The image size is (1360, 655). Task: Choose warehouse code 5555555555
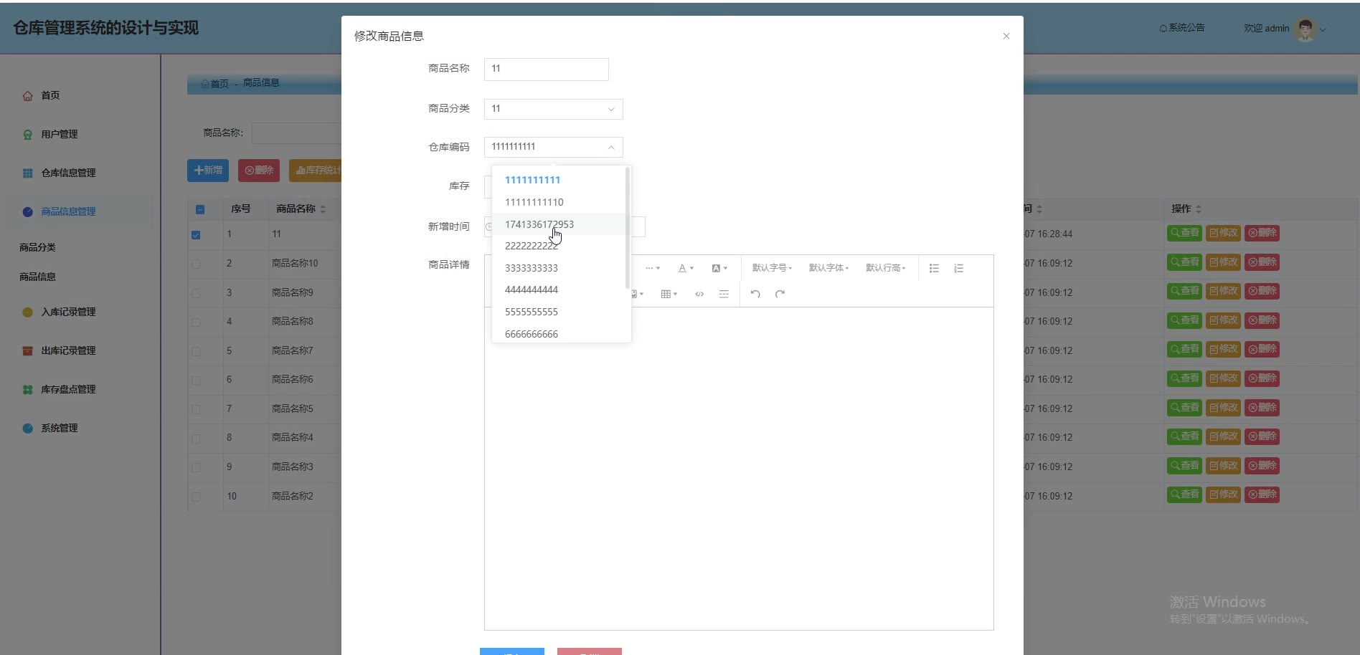click(x=559, y=312)
